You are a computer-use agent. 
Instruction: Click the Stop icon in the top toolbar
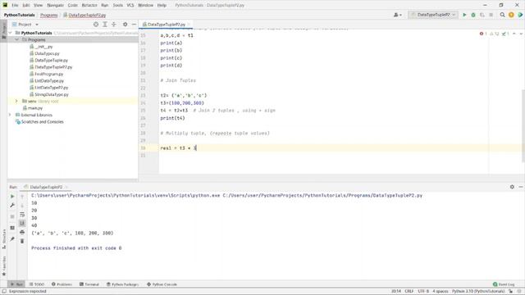coord(491,15)
